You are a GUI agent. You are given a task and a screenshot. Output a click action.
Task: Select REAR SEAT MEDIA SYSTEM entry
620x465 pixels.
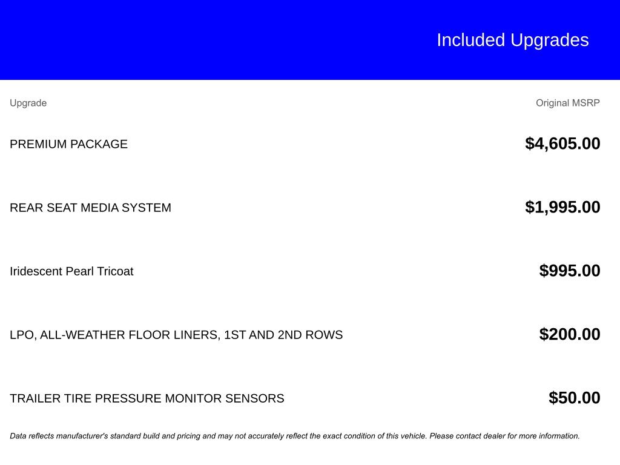click(x=91, y=208)
